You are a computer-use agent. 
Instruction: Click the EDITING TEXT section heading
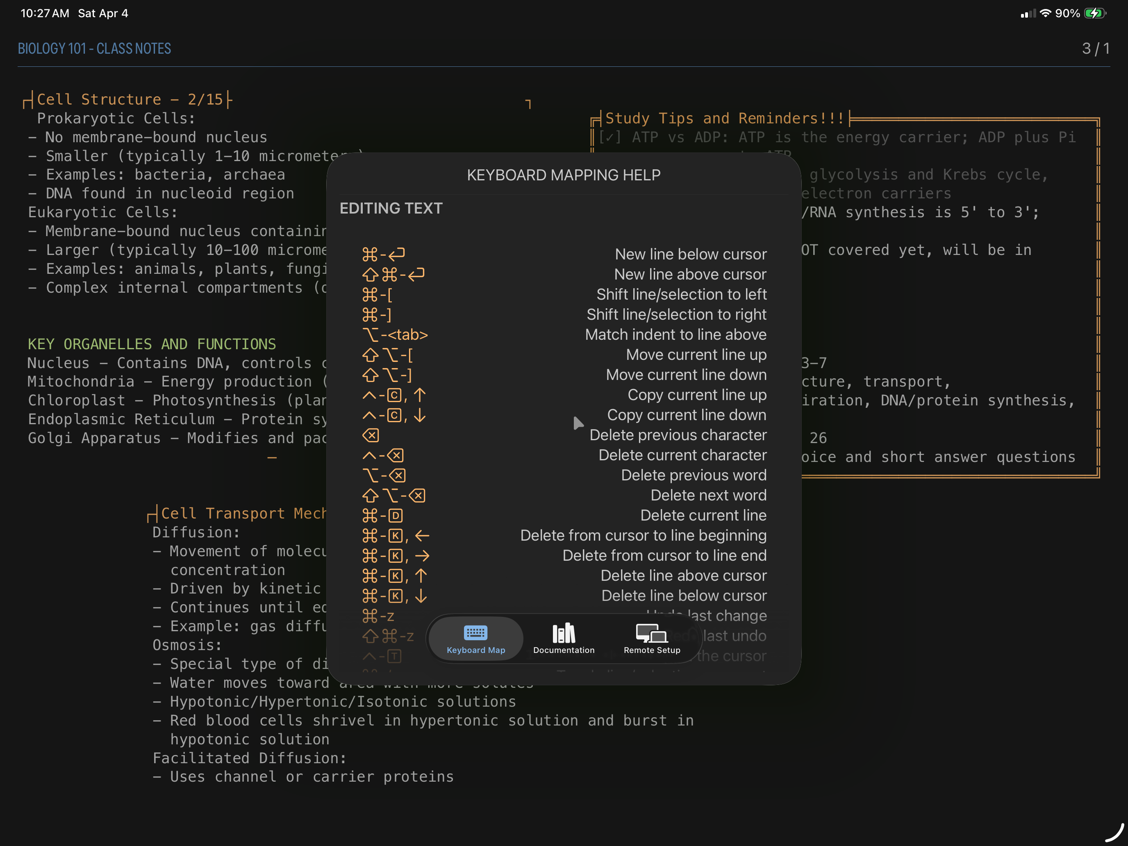[x=391, y=209]
